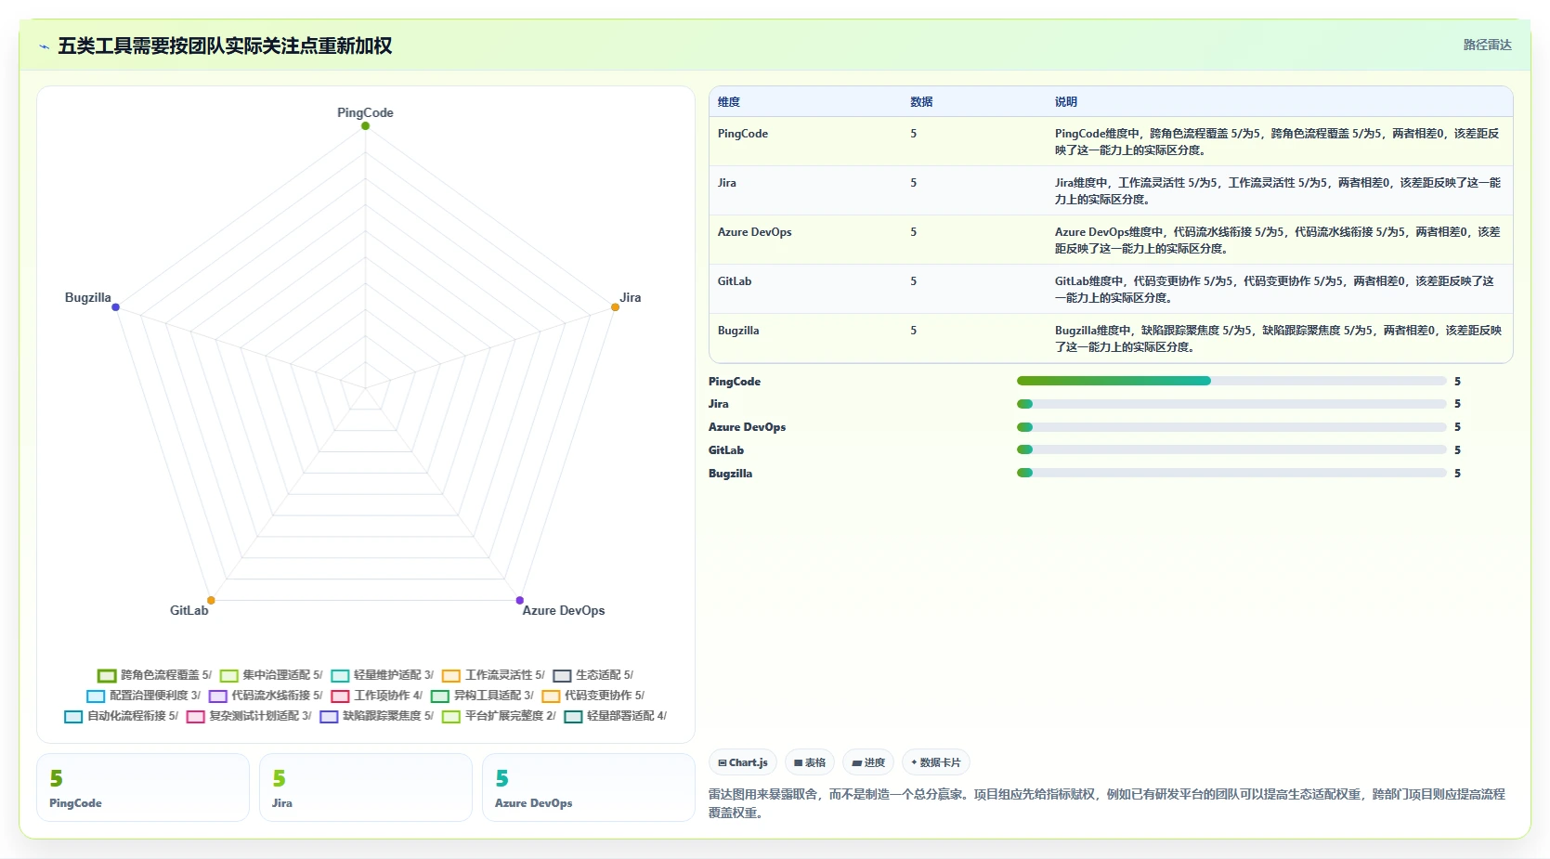Image resolution: width=1550 pixels, height=859 pixels.
Task: Toggle legend item 异构工具适配 3/
Action: coord(482,696)
